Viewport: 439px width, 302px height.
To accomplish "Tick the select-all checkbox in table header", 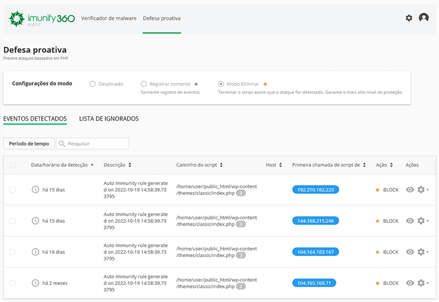I will click(x=12, y=165).
